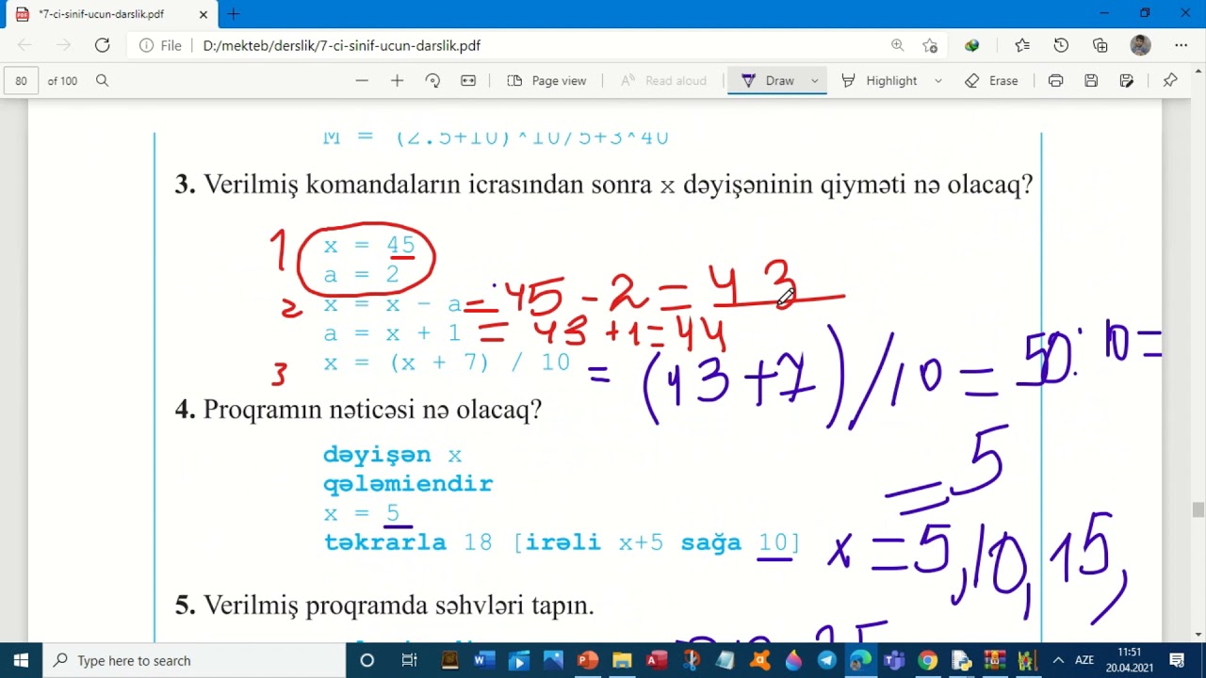Click the address bar URL
1206x678 pixels.
click(x=341, y=45)
